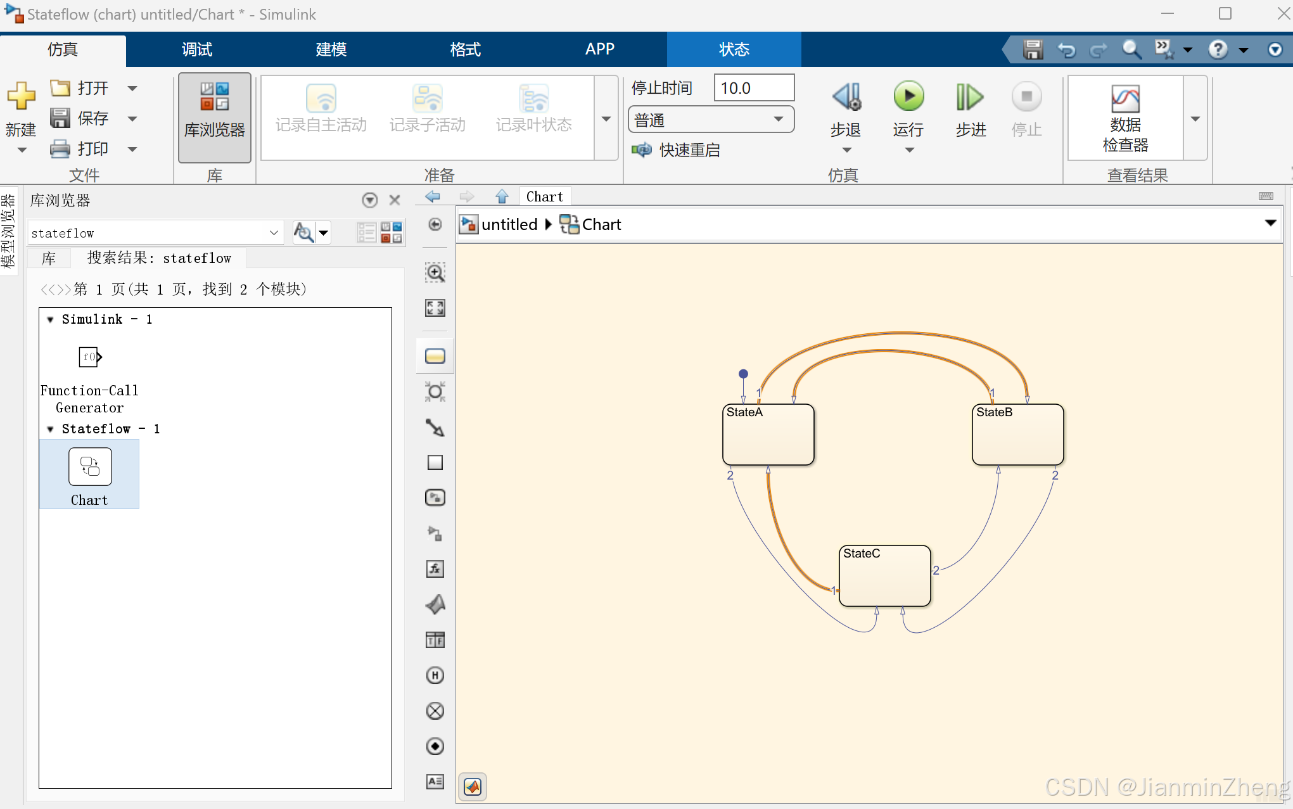Select the State tool in palette
Viewport: 1293px width, 809px height.
click(x=435, y=357)
